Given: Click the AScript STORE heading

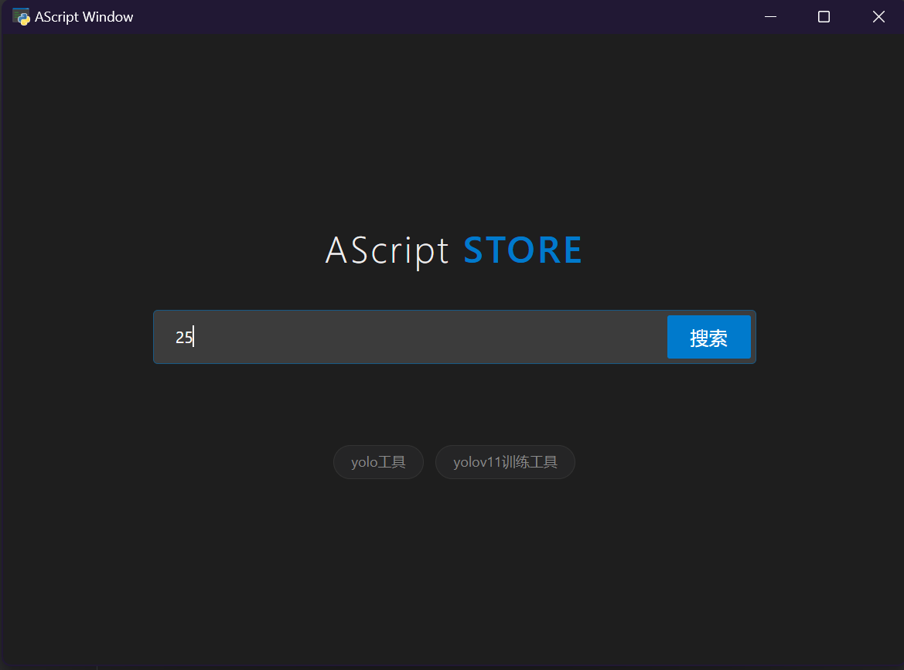Looking at the screenshot, I should (x=453, y=250).
